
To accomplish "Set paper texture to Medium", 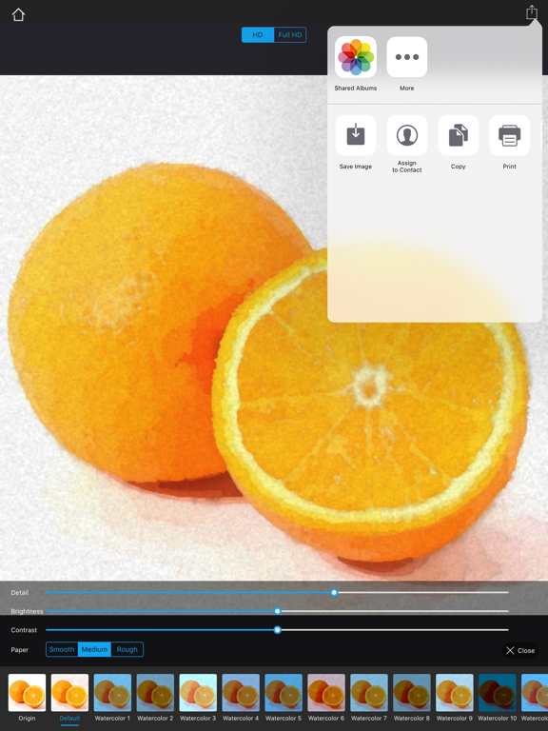I will coord(94,649).
